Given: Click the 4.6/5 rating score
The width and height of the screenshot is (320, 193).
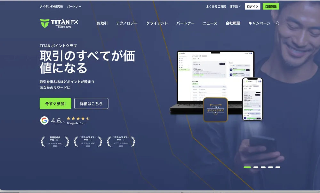Looking at the screenshot, I should pyautogui.click(x=58, y=121).
